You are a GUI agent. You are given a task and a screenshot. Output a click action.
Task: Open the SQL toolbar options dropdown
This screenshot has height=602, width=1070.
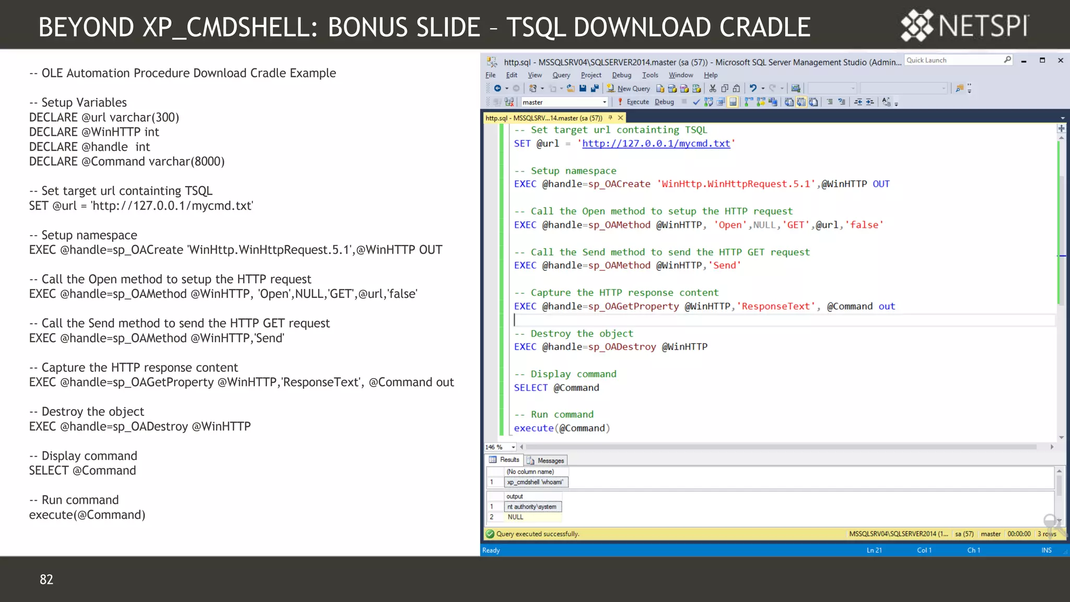click(x=896, y=104)
